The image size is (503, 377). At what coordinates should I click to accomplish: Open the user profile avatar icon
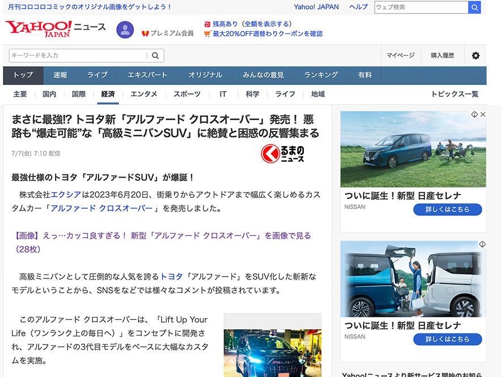pyautogui.click(x=125, y=30)
